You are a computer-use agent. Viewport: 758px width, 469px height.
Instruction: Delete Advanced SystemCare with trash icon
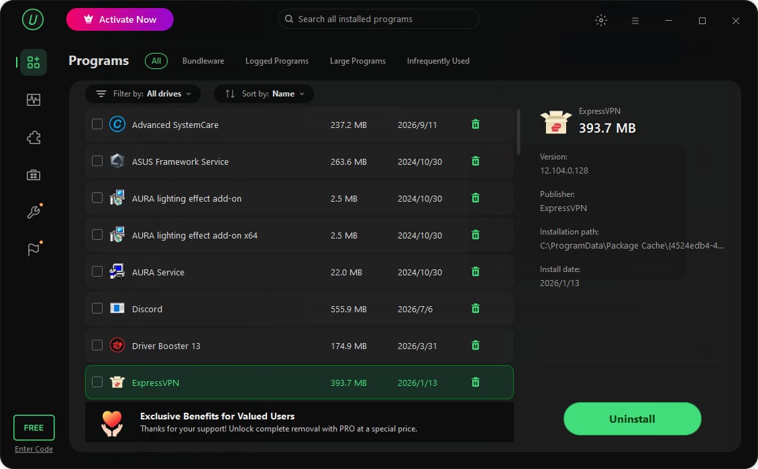coord(476,125)
